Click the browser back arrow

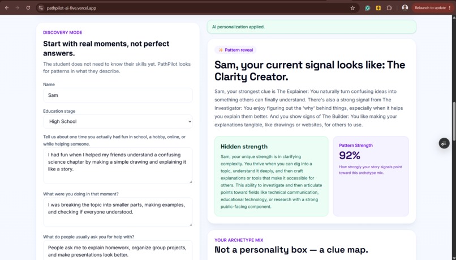[7, 8]
